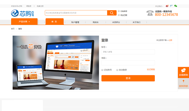Focus the 账号 email input field

point(128,52)
